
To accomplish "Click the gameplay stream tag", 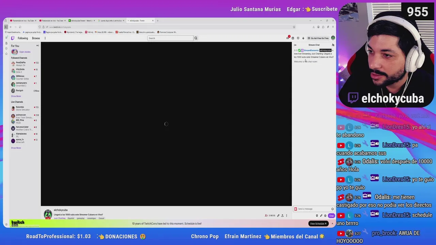I will point(80,218).
